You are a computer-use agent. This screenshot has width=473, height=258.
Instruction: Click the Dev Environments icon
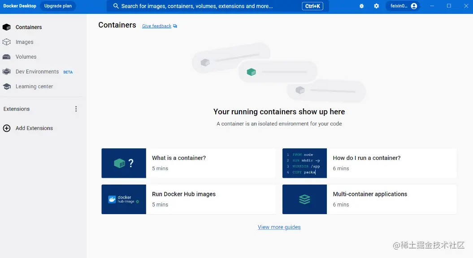(x=6, y=71)
